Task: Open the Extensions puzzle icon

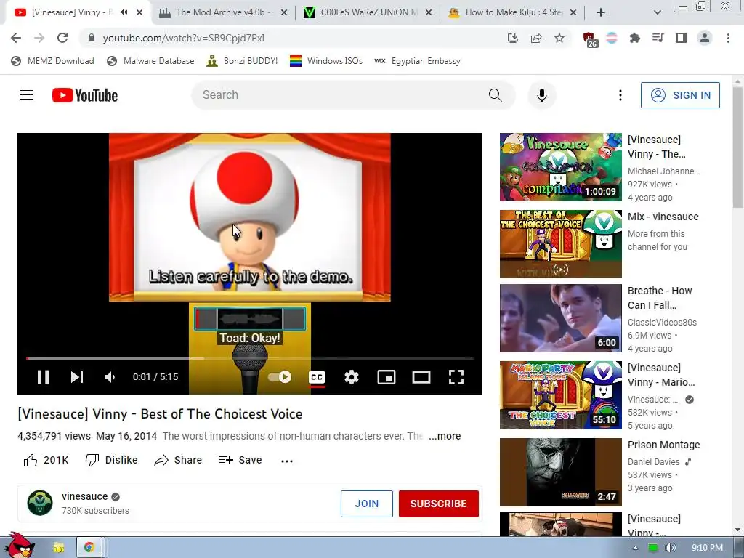Action: [x=634, y=38]
